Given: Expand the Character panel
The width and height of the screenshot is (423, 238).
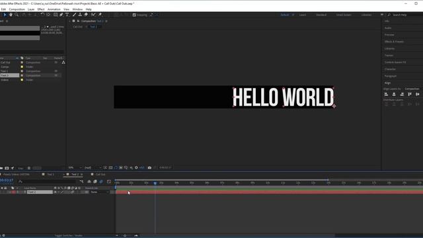Looking at the screenshot, I should [x=390, y=69].
